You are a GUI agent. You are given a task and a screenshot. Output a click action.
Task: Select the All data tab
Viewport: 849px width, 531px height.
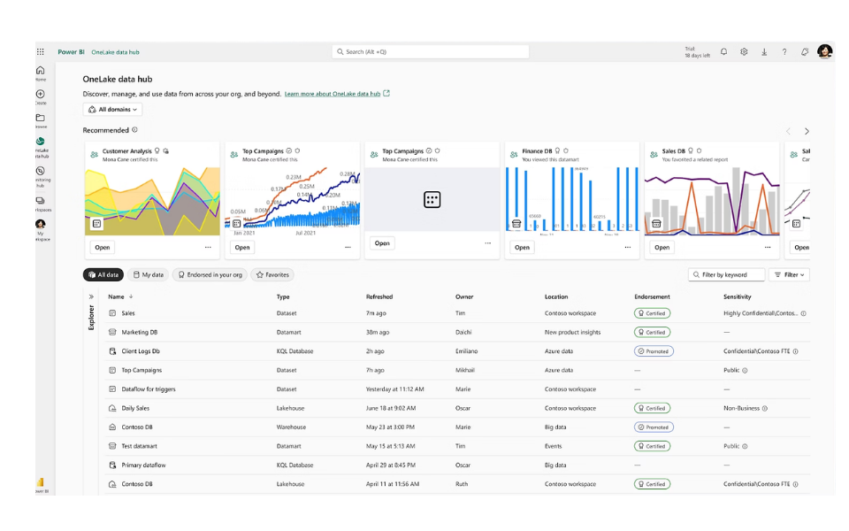coord(103,274)
